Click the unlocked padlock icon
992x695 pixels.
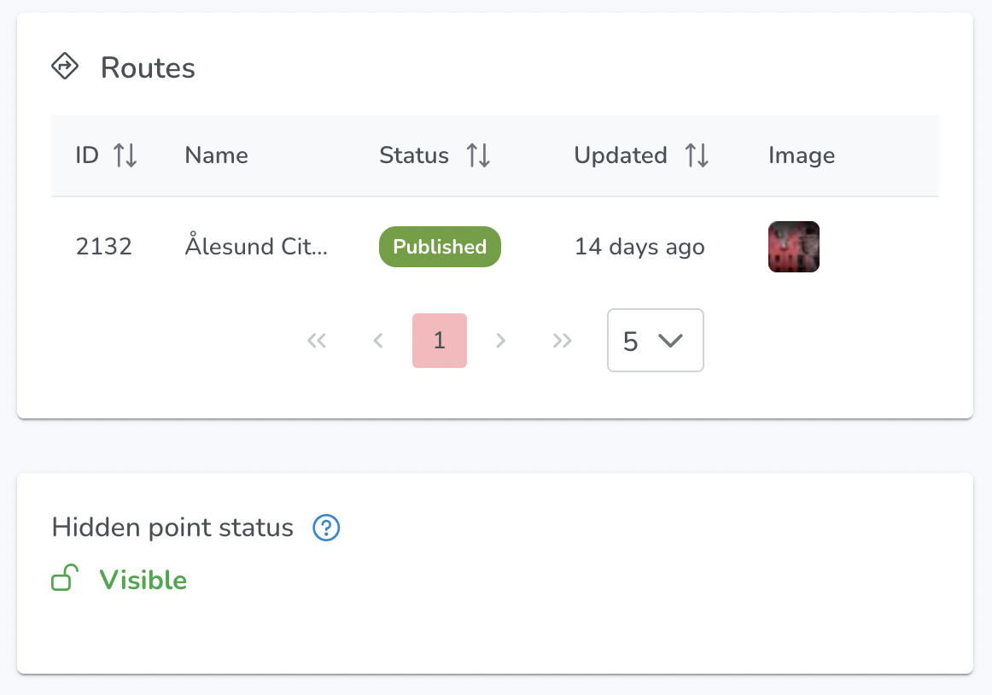[x=65, y=577]
